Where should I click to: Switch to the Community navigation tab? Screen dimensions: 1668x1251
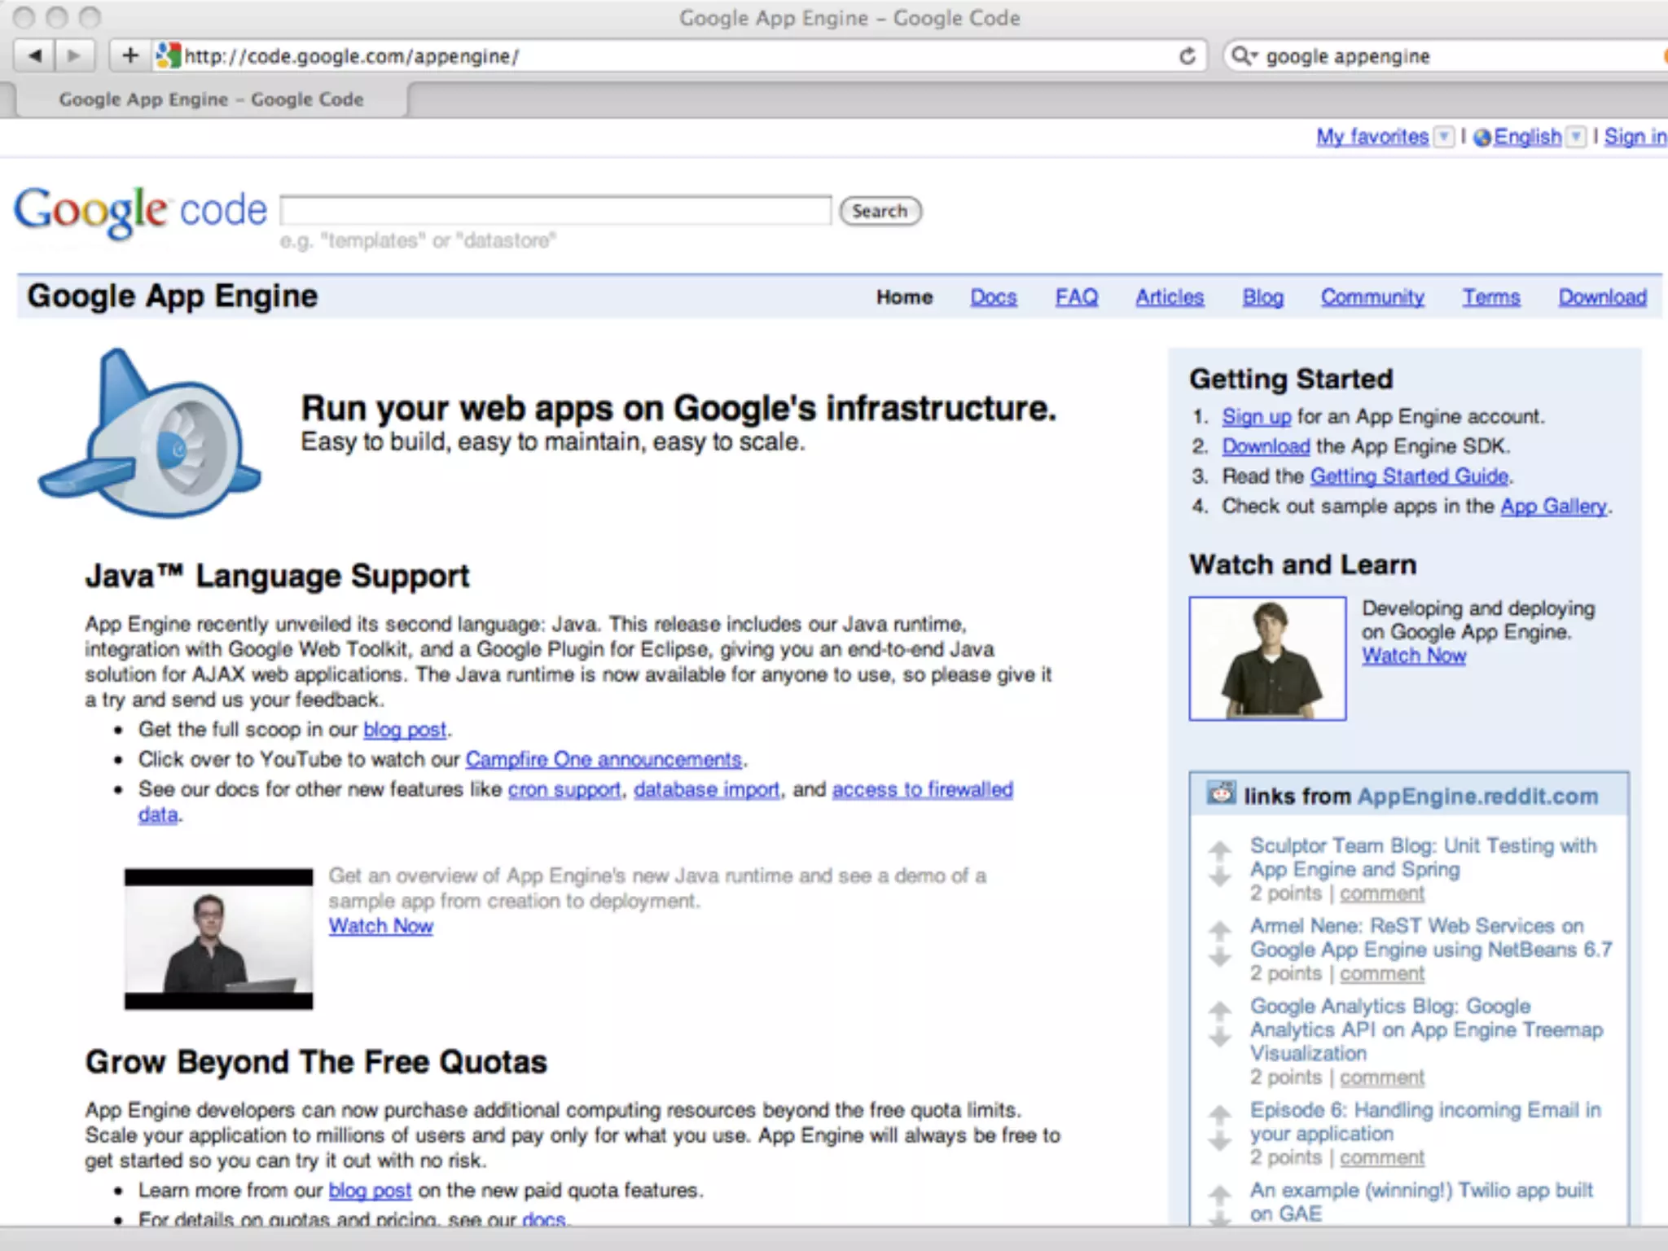(x=1372, y=297)
